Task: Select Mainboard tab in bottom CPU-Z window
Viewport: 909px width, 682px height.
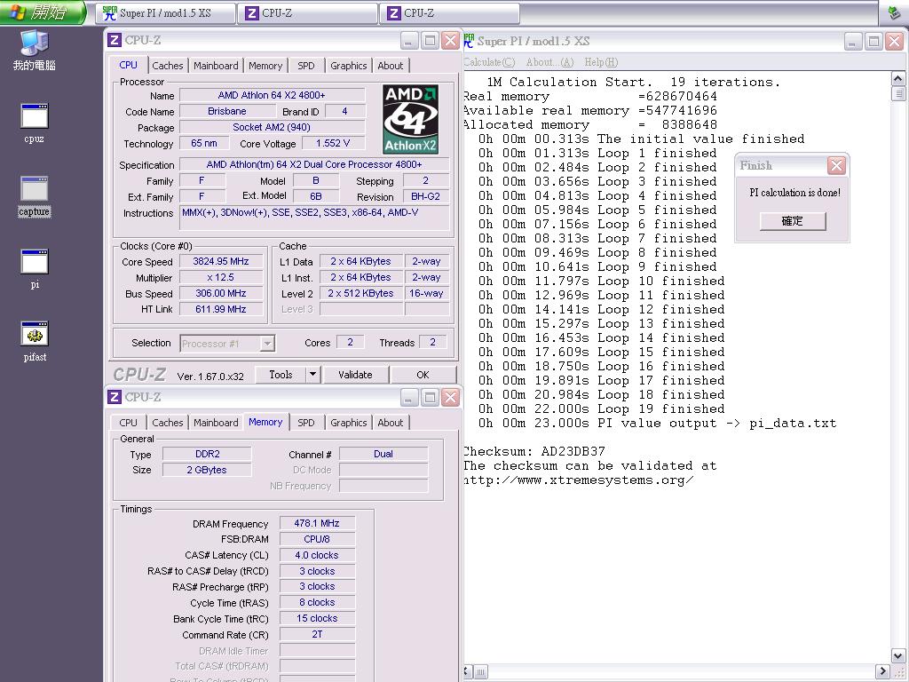Action: click(216, 423)
